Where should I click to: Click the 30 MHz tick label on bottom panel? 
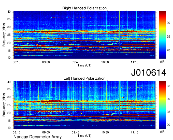pyautogui.click(x=9, y=97)
